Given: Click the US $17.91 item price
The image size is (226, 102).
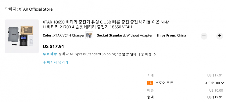Looking at the screenshot, I should [53, 46].
